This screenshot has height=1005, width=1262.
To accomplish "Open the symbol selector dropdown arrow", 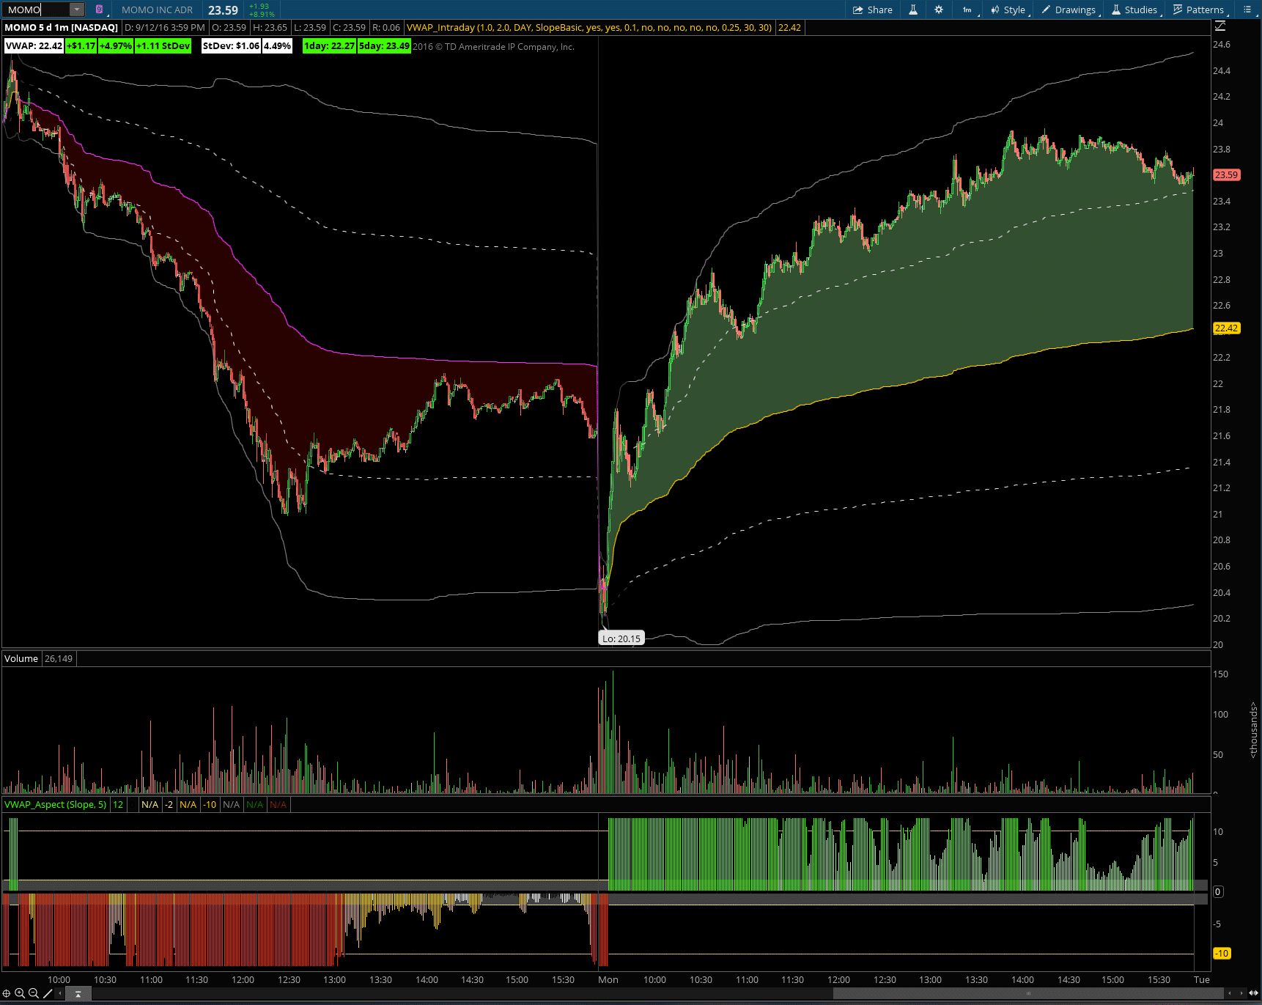I will (x=77, y=10).
